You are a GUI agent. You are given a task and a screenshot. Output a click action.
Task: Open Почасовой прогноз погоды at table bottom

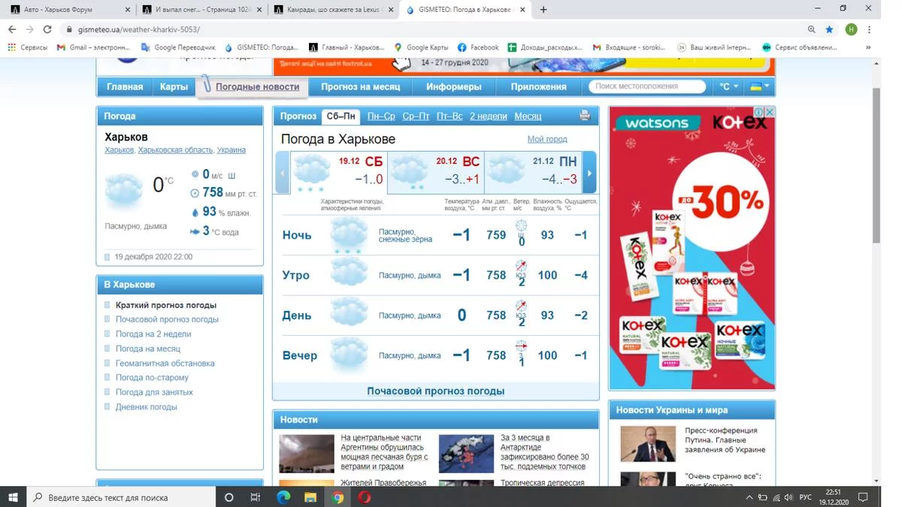[x=435, y=391]
